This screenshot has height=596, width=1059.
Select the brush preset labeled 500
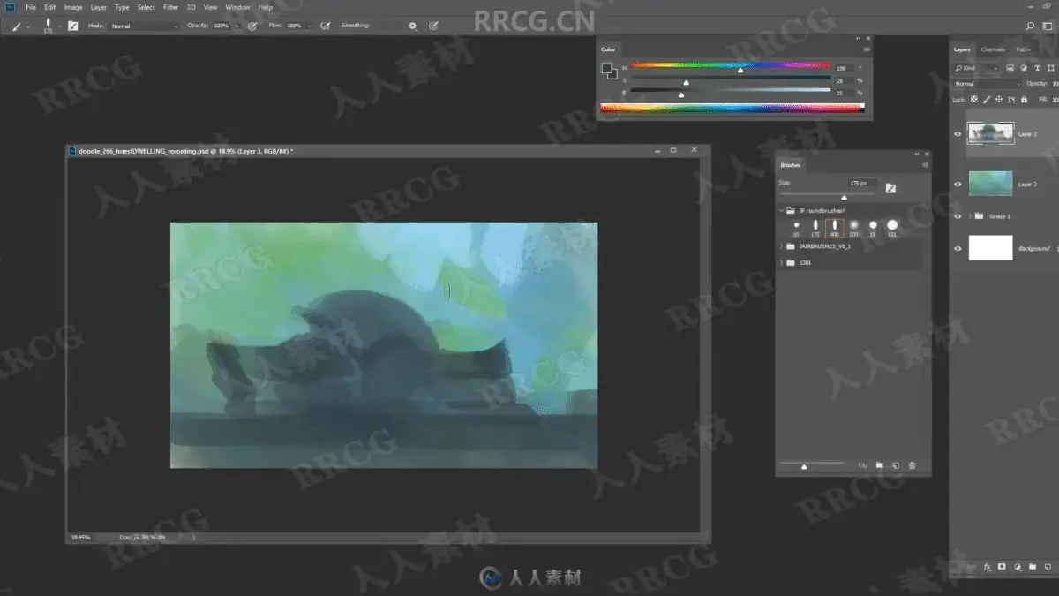pyautogui.click(x=853, y=228)
